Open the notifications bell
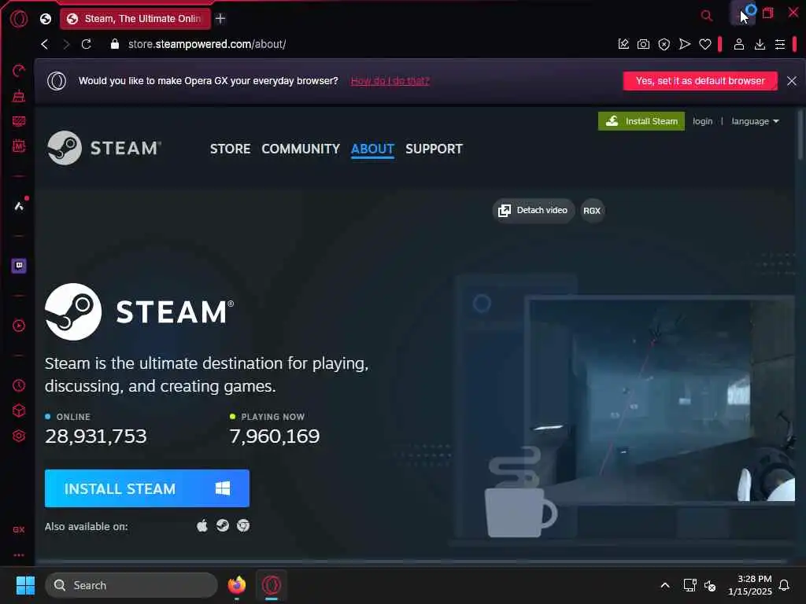This screenshot has height=604, width=806. (784, 585)
